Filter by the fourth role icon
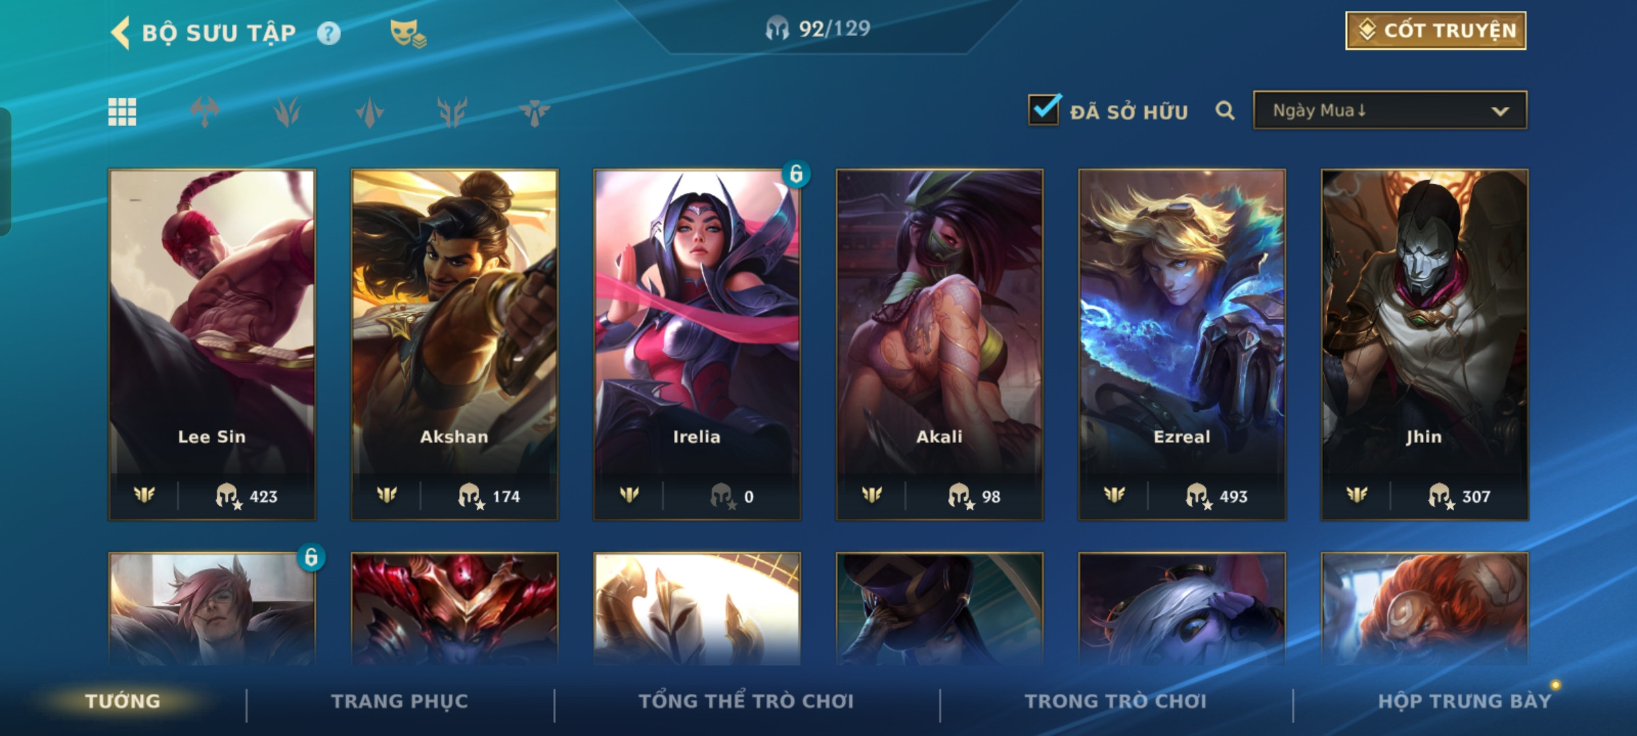The height and width of the screenshot is (736, 1637). (452, 112)
